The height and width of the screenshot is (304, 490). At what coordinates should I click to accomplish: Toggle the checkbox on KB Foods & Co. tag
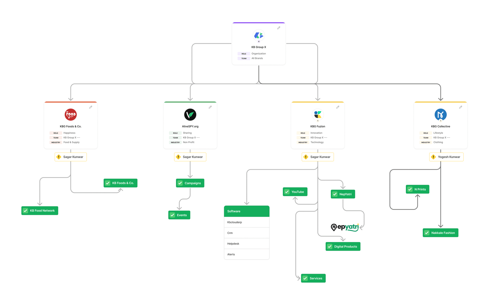(x=108, y=183)
